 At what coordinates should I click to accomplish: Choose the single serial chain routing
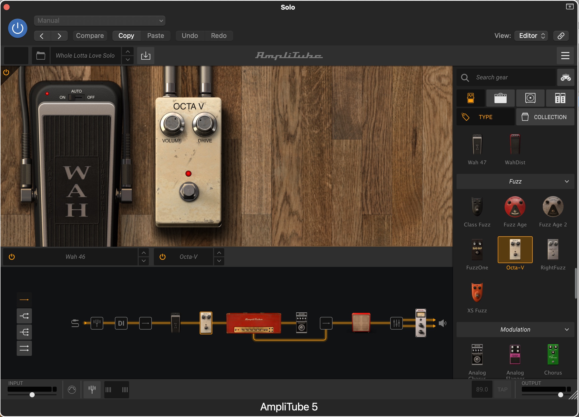coord(24,300)
